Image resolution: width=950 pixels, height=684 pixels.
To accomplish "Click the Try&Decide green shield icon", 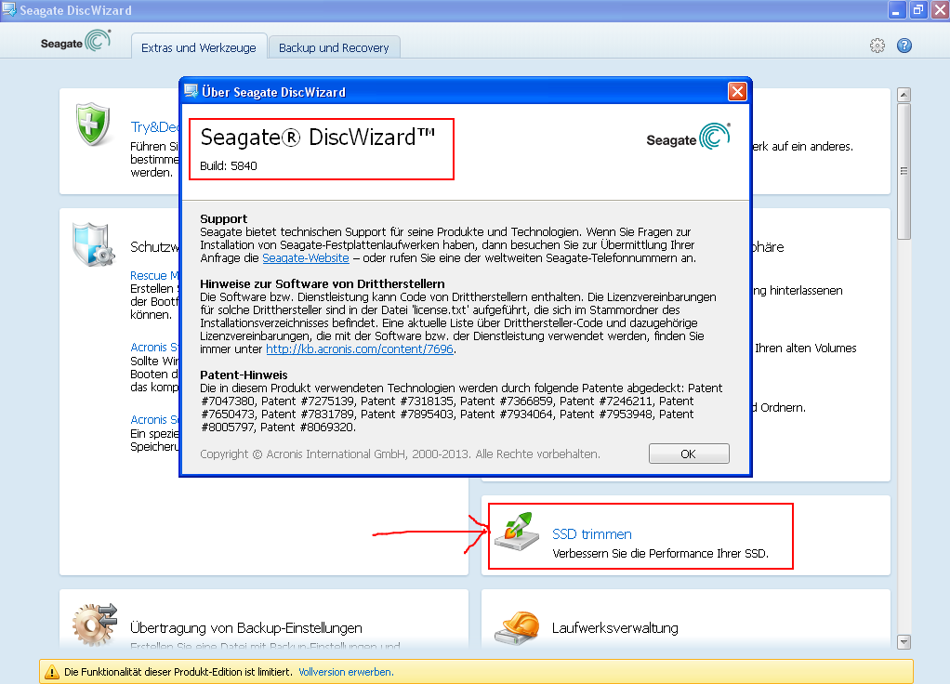I will pyautogui.click(x=93, y=125).
